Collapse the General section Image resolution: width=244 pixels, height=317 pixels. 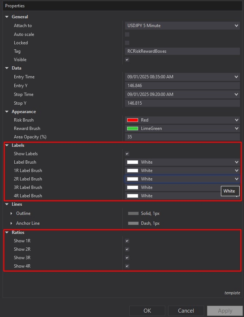pos(7,16)
